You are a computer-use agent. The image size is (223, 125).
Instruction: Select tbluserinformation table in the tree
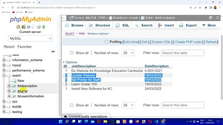click(x=31, y=96)
